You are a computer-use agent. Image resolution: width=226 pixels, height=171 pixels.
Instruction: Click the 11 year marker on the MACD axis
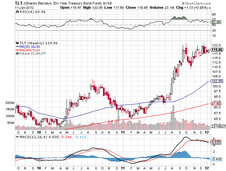(x=123, y=168)
